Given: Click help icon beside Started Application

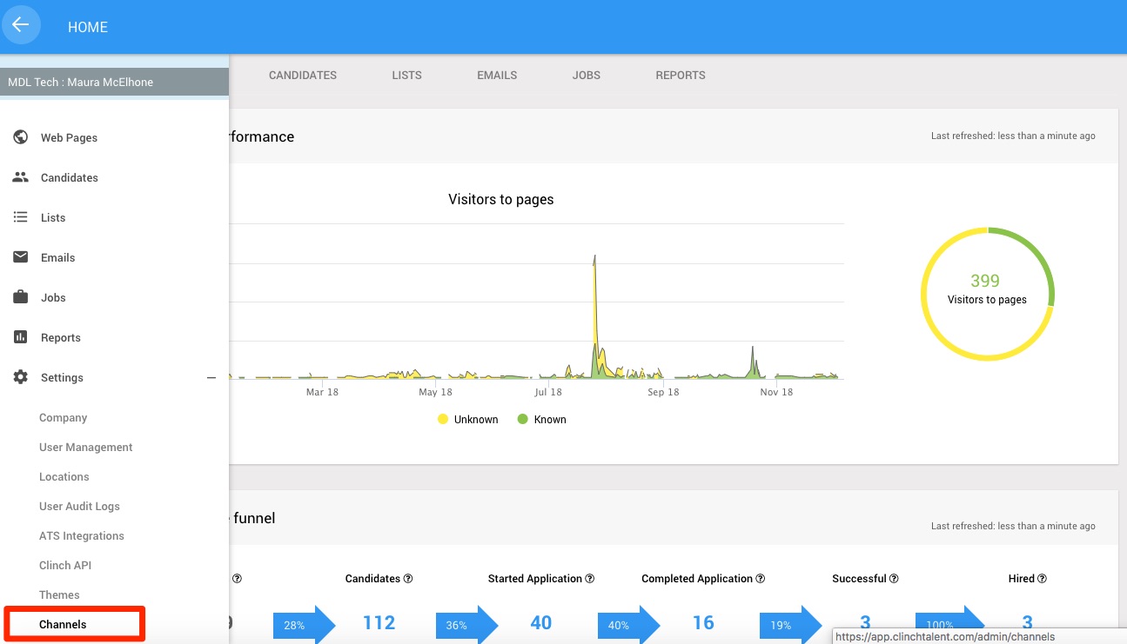Looking at the screenshot, I should [590, 579].
